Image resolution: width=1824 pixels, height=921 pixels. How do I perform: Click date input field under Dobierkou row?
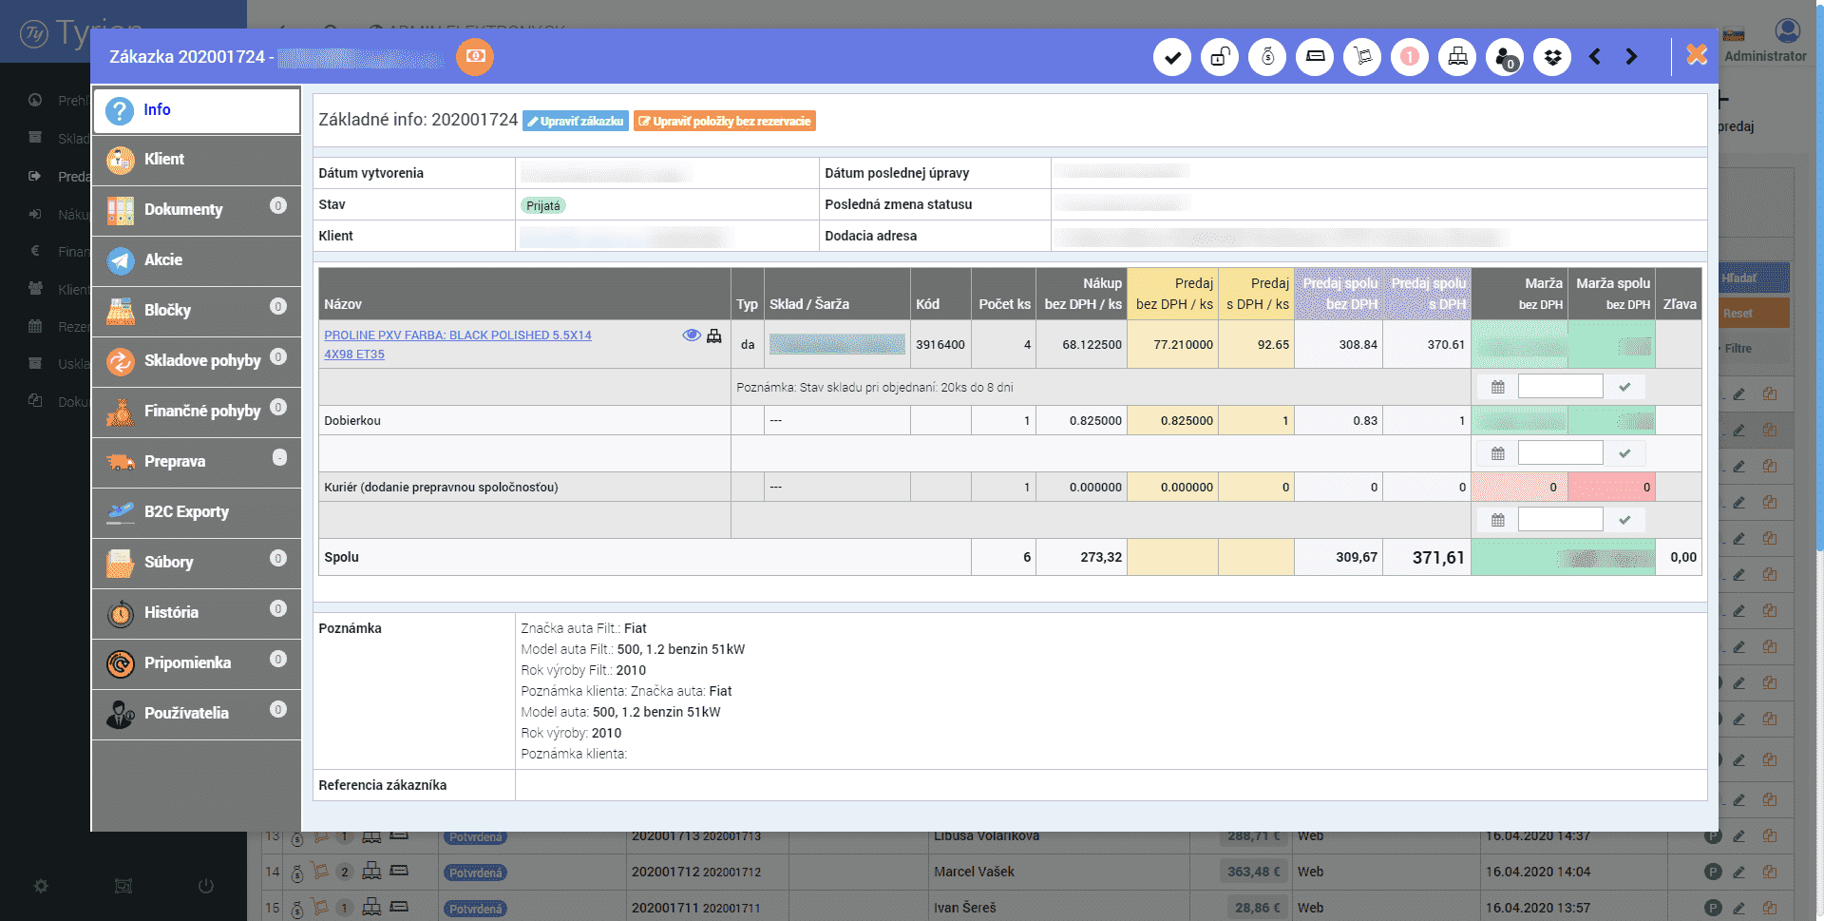pos(1560,452)
